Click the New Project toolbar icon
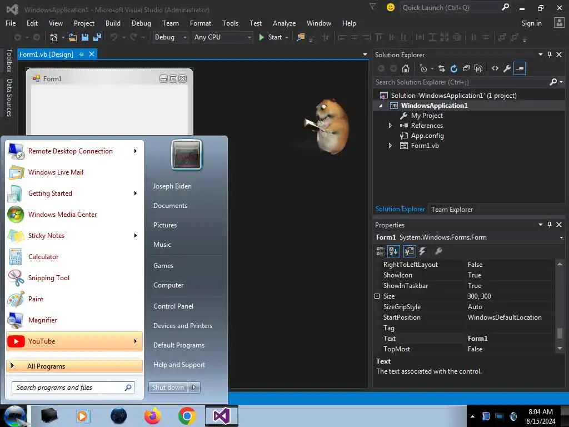 click(54, 37)
